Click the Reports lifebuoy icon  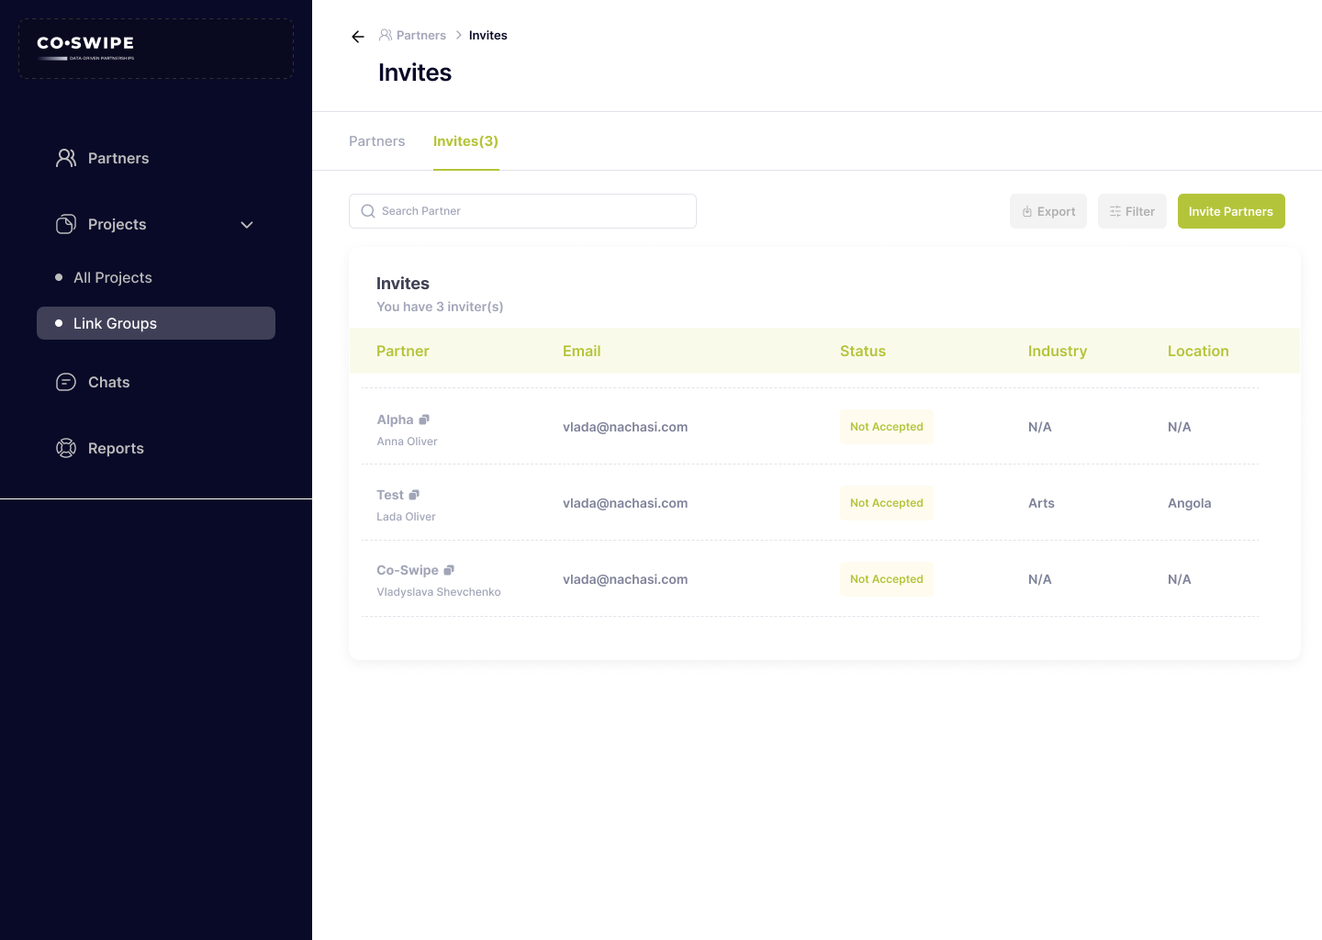click(66, 448)
